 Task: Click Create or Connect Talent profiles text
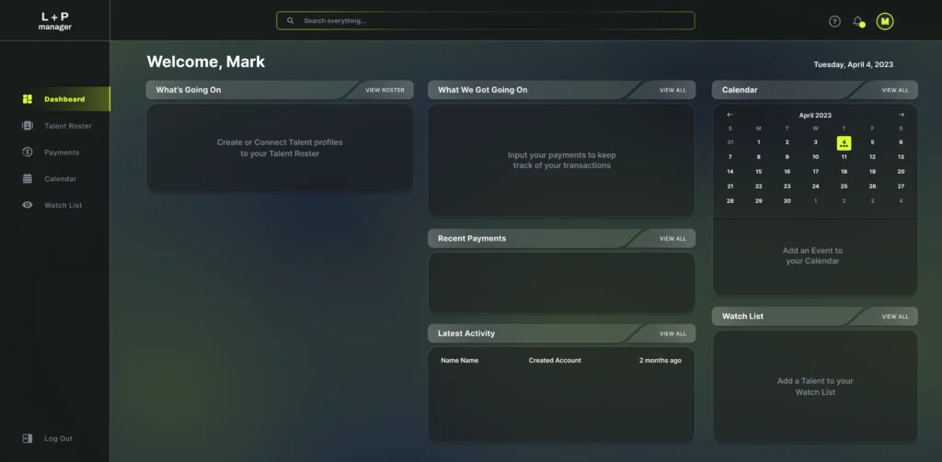[x=280, y=148]
